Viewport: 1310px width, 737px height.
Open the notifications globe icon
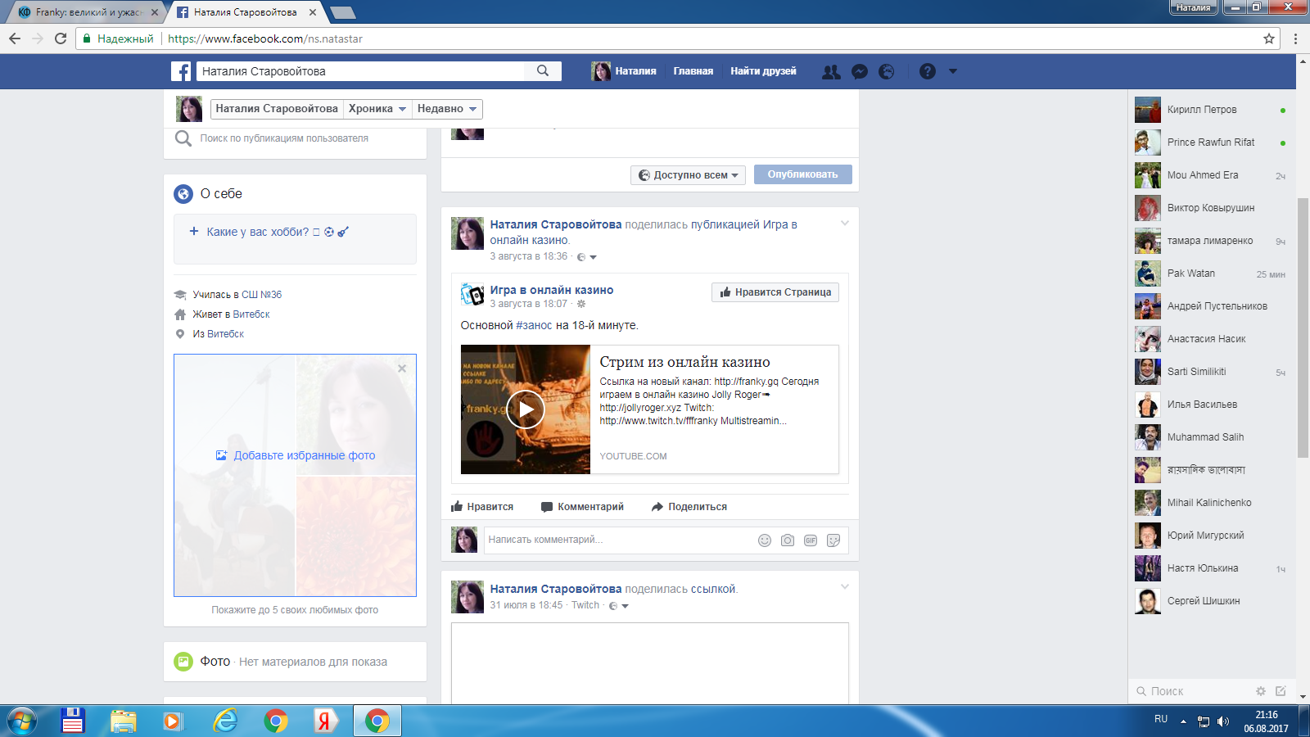[x=886, y=72]
